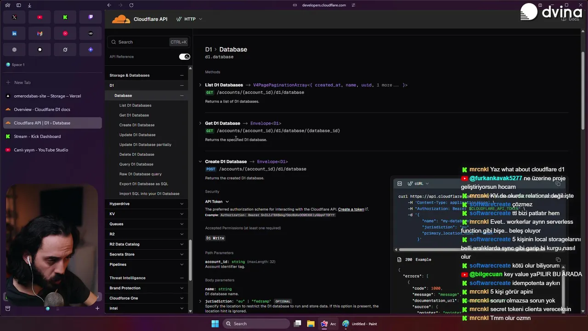The width and height of the screenshot is (588, 331).
Task: Open Delete D1 Database sidebar entry
Action: [136, 154]
